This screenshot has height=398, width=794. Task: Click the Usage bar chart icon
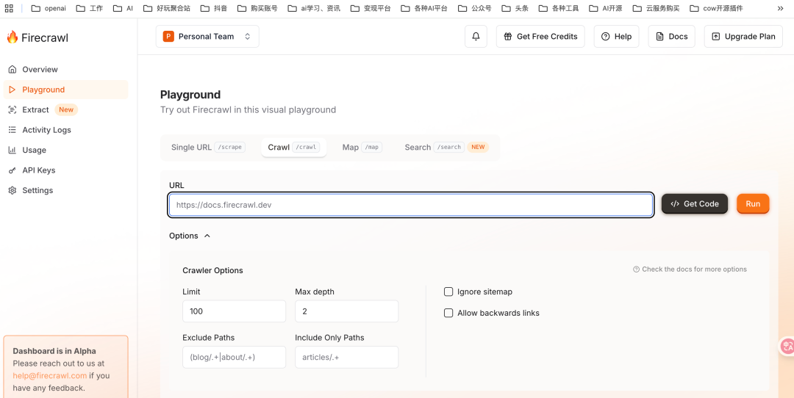click(x=12, y=151)
